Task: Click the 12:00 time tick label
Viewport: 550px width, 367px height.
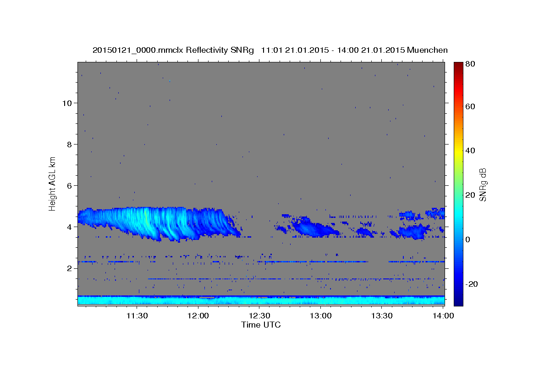Action: 198,316
